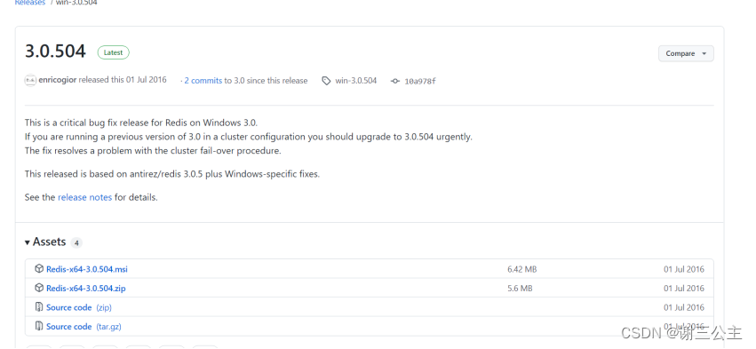View 2 commits since this release
This screenshot has height=349, width=756.
[x=203, y=81]
